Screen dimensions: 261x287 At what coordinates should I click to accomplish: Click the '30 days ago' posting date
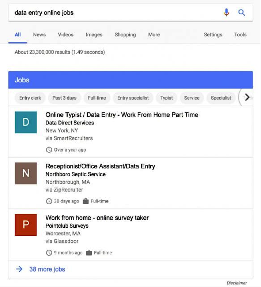pyautogui.click(x=67, y=201)
